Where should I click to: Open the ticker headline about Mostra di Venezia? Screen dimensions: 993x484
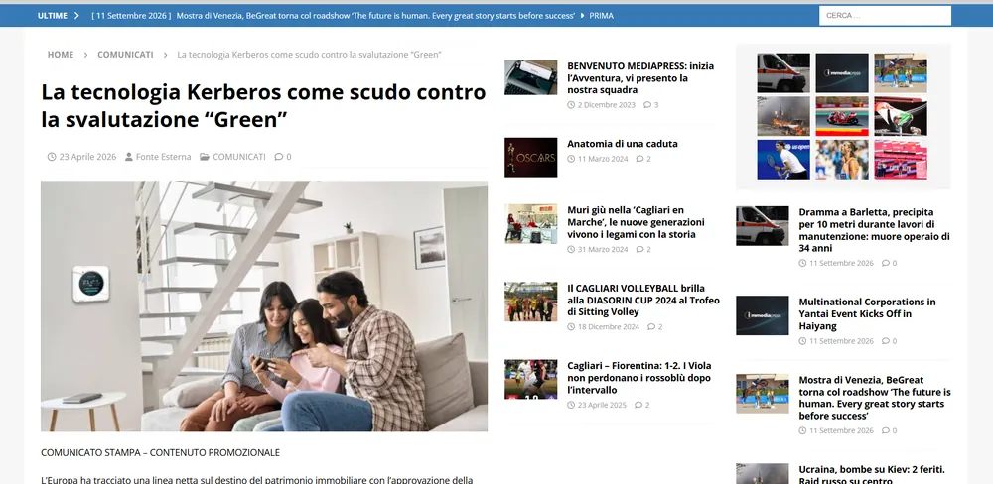[x=375, y=16]
